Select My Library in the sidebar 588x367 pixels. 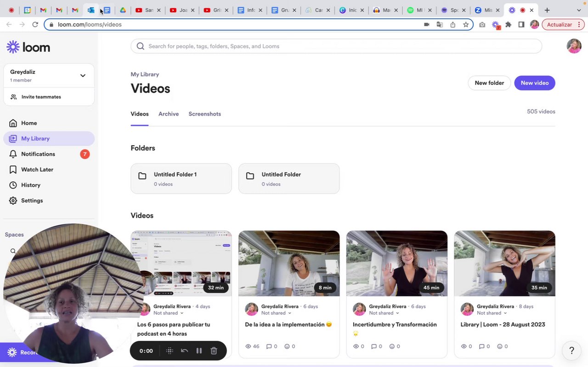[x=49, y=139]
